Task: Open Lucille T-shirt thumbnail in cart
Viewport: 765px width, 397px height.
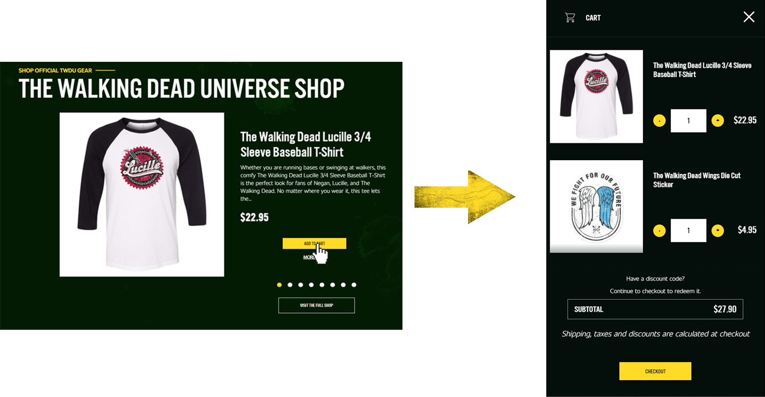Action: [x=596, y=97]
